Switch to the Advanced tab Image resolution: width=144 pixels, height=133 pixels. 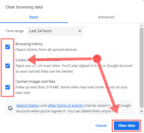tap(106, 17)
